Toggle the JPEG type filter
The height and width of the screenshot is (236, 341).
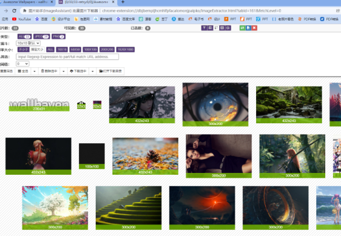pos(41,36)
